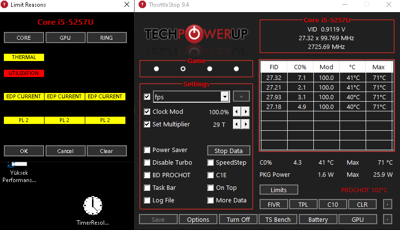
Task: Clear the limit reasons flags
Action: [107, 151]
